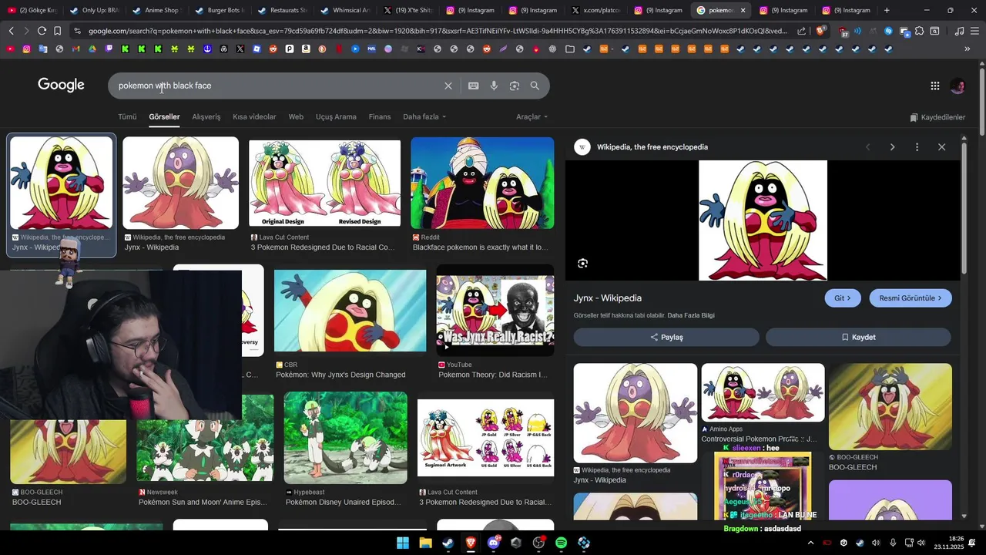Clear the search box with the X icon
The image size is (986, 555).
click(x=448, y=86)
